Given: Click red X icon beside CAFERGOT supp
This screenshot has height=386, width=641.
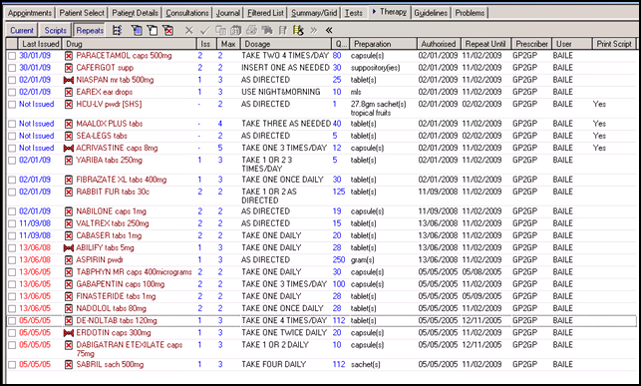Looking at the screenshot, I should tap(69, 68).
